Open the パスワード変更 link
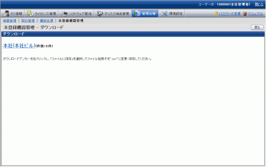Viewport: 266px width, 167px height. pyautogui.click(x=230, y=14)
